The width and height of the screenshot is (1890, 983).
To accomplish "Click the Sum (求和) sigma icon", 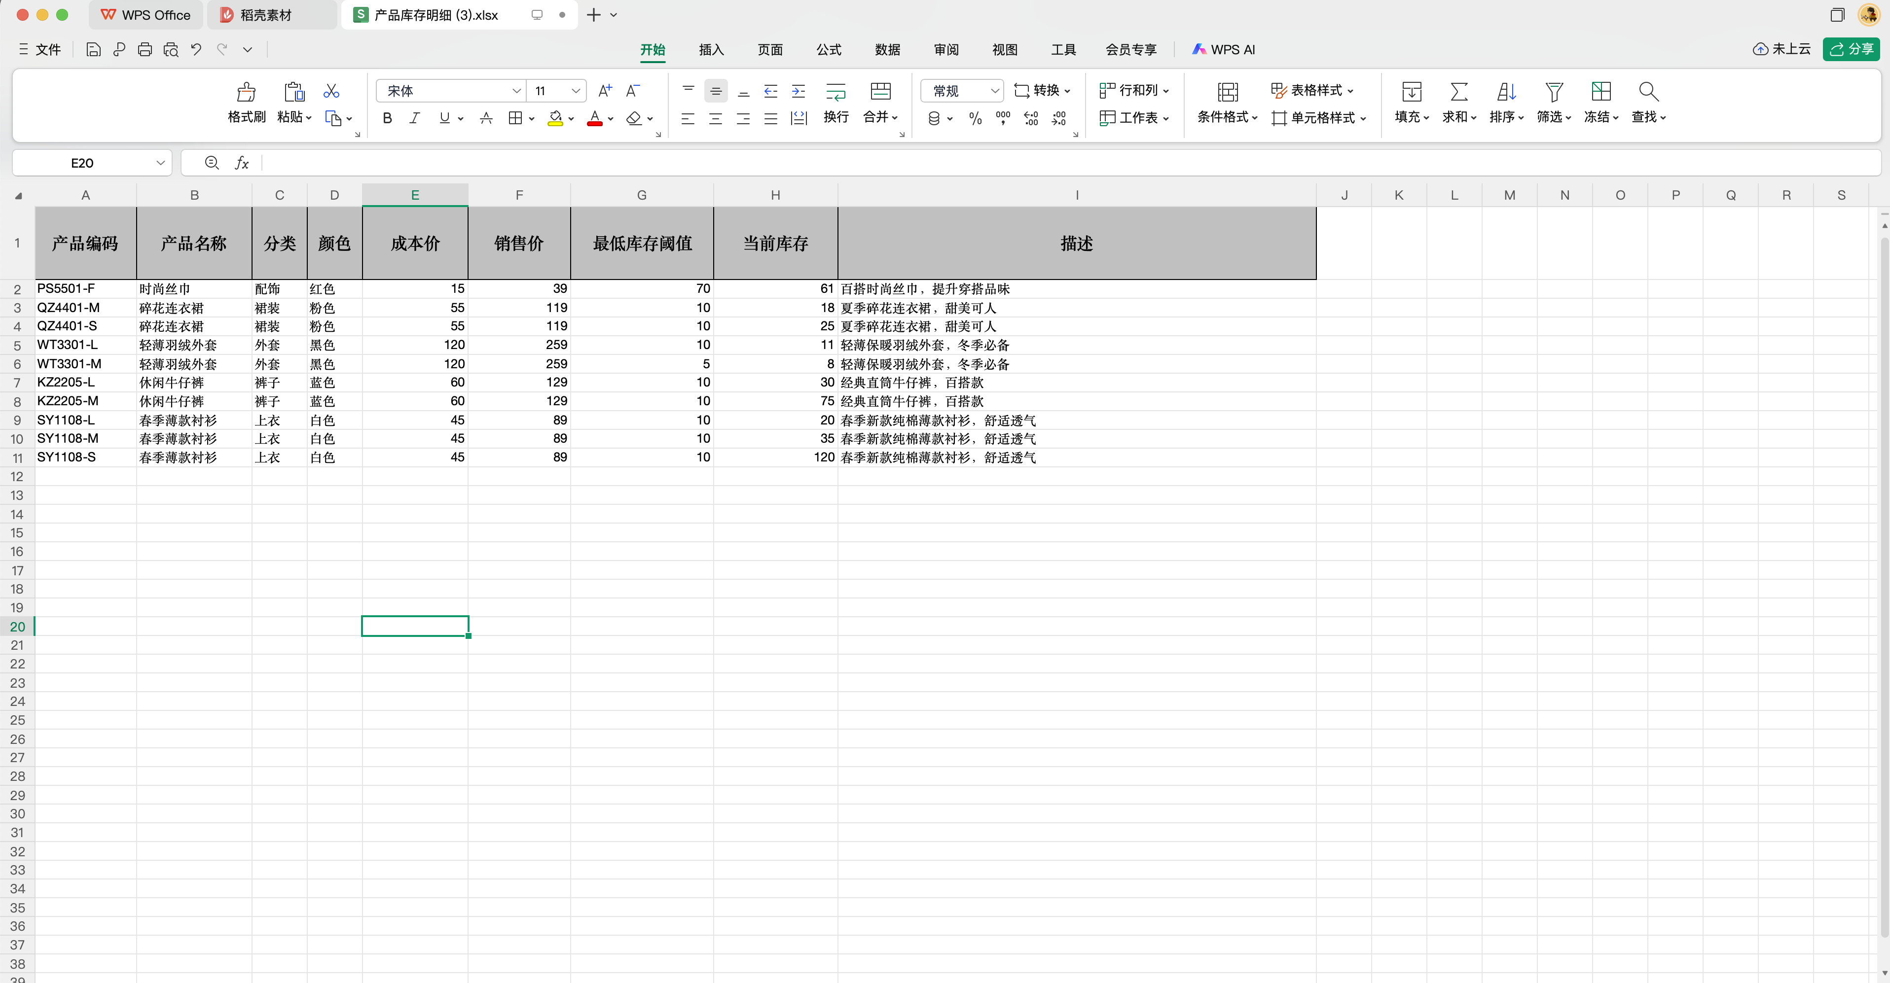I will coord(1458,92).
